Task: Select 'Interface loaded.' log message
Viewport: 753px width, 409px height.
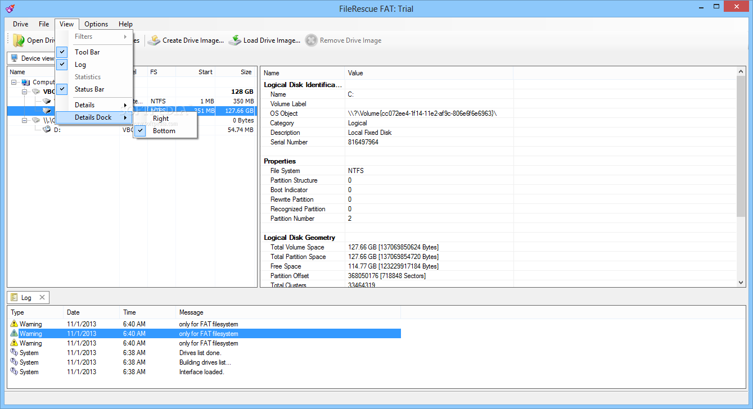Action: tap(201, 372)
